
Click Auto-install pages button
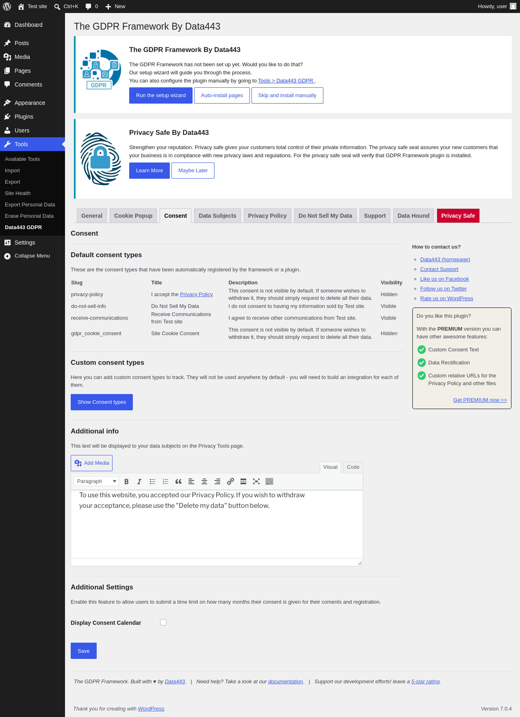click(222, 95)
